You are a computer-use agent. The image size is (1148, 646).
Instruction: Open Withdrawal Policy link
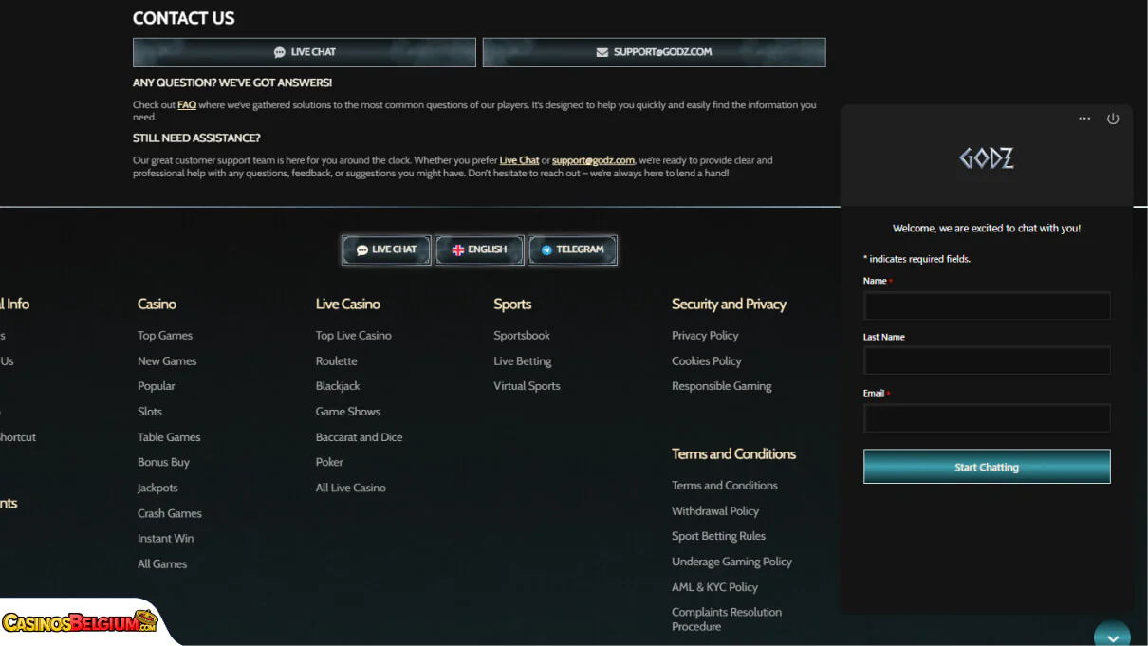[x=715, y=511]
